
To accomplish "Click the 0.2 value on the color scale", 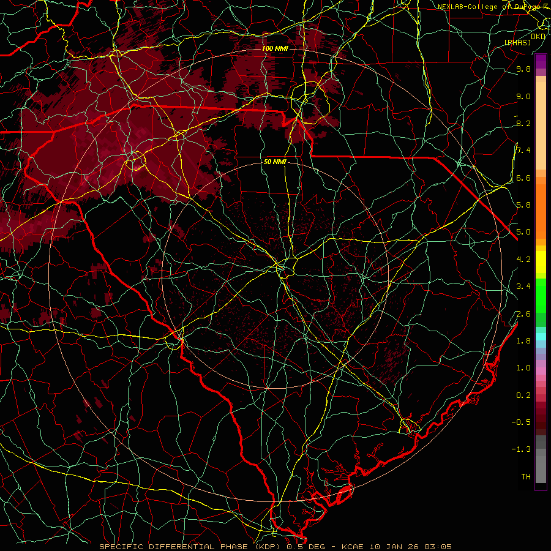I will coord(523,395).
